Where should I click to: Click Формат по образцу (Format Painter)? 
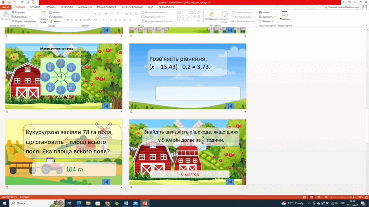click(x=24, y=21)
